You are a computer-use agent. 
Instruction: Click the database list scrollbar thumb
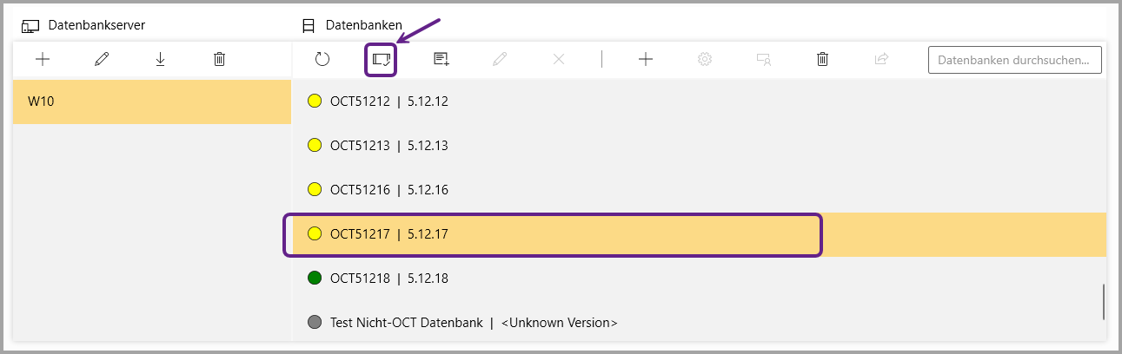click(x=1104, y=301)
